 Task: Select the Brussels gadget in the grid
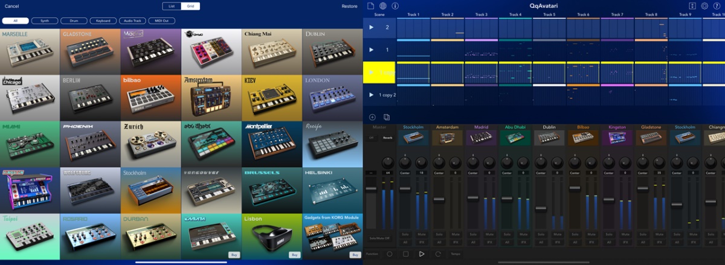pyautogui.click(x=272, y=191)
